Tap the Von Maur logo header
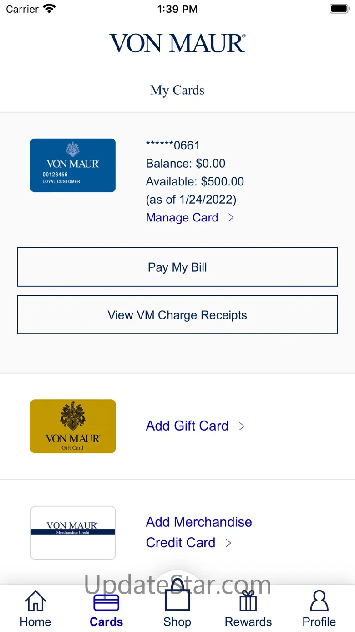Screen dimensions: 355x632 [177, 43]
